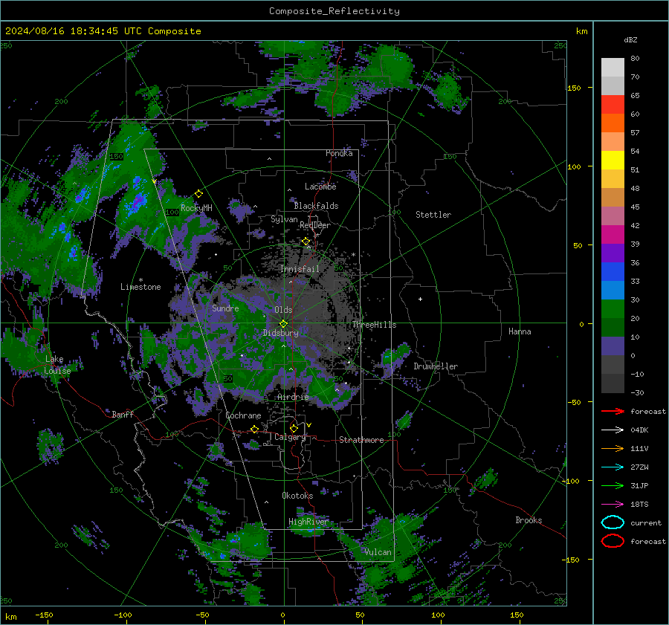Image resolution: width=669 pixels, height=625 pixels.
Task: Click the Innisfail label
Action: pyautogui.click(x=300, y=269)
